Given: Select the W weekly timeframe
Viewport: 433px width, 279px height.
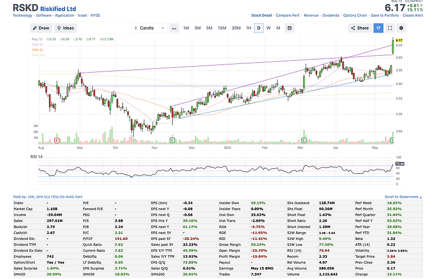Looking at the screenshot, I should (x=268, y=28).
